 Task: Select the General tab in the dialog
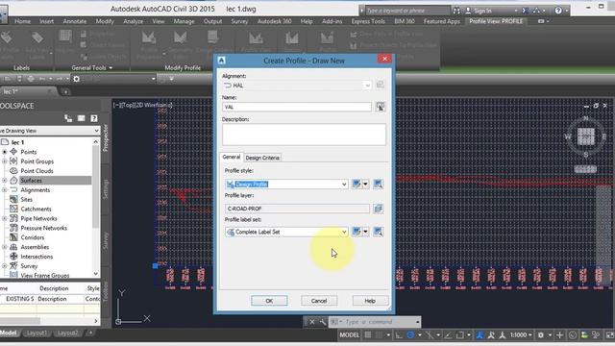click(232, 157)
